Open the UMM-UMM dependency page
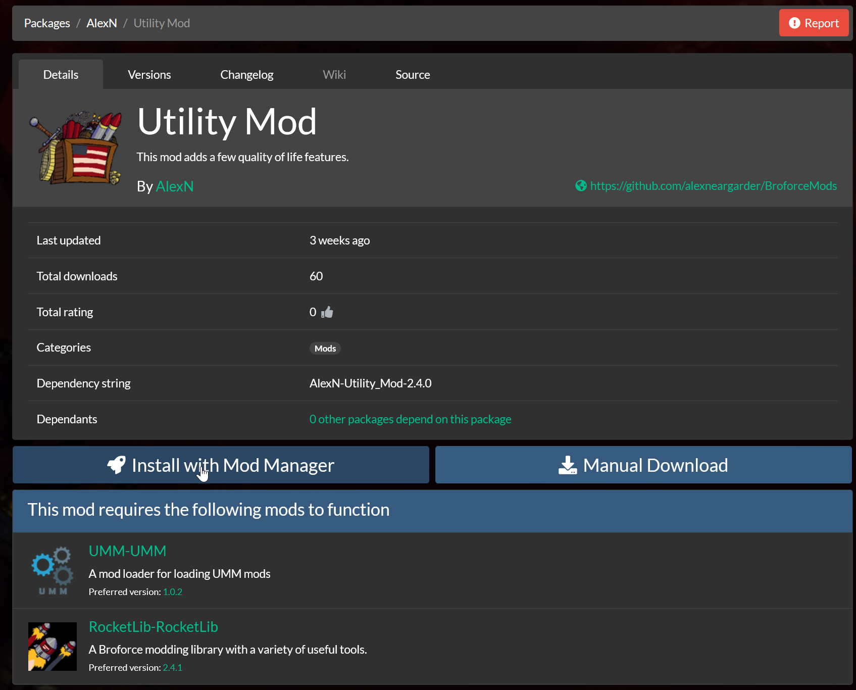This screenshot has width=856, height=690. tap(127, 551)
